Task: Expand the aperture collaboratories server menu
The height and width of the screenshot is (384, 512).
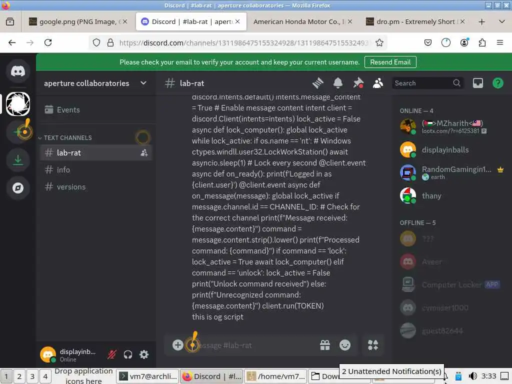Action: [x=95, y=83]
